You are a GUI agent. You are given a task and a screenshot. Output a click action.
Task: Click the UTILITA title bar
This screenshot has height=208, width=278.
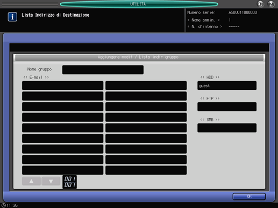pyautogui.click(x=139, y=4)
